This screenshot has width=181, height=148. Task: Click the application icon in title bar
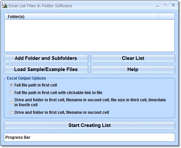pyautogui.click(x=5, y=6)
